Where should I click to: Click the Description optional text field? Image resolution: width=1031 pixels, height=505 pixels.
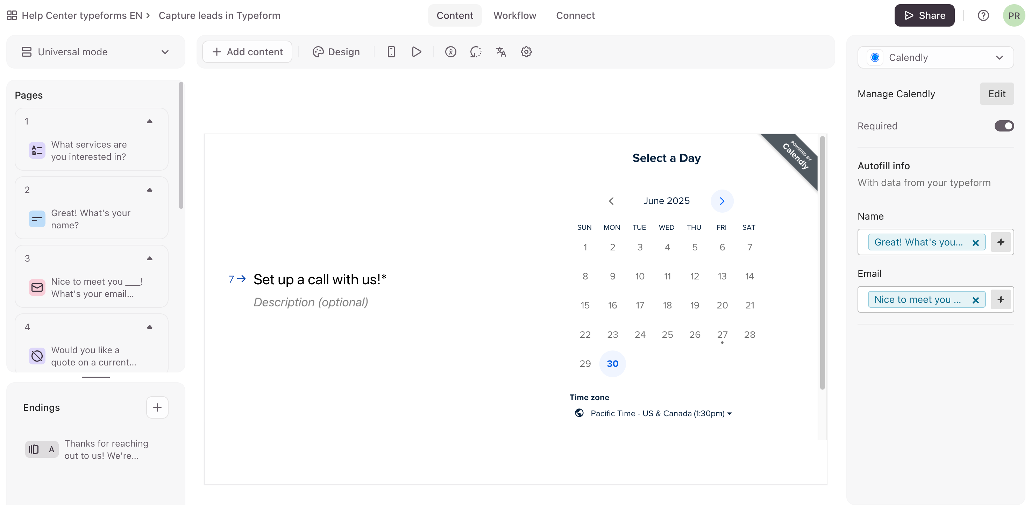tap(311, 302)
